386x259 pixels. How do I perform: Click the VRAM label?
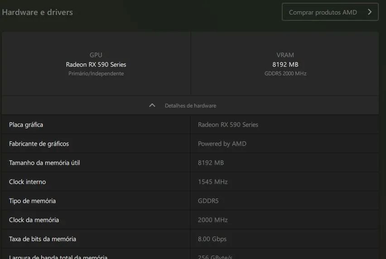285,55
